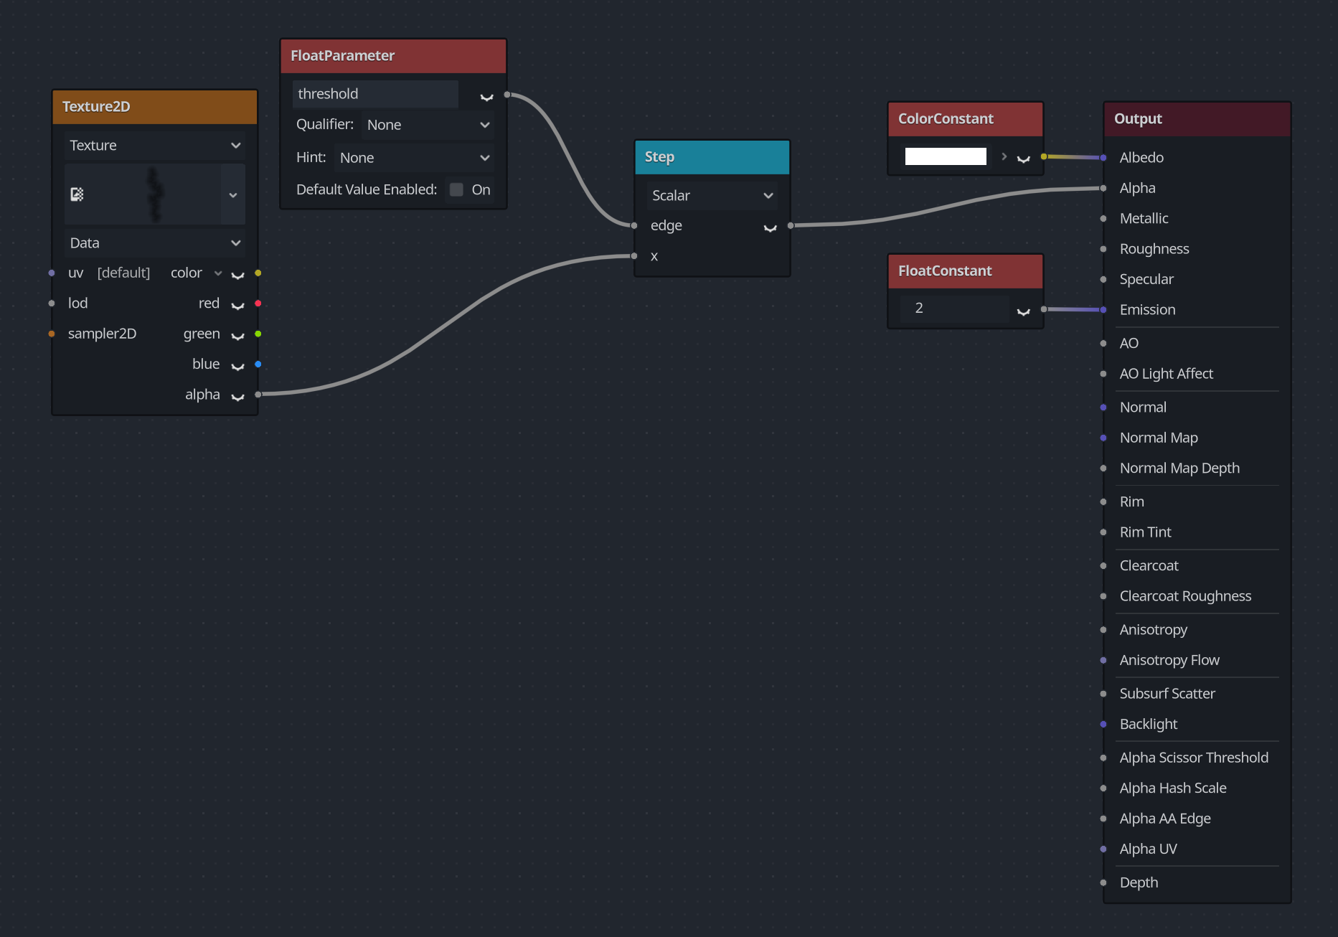Click the Depth label in Output
The height and width of the screenshot is (937, 1338).
click(1139, 882)
